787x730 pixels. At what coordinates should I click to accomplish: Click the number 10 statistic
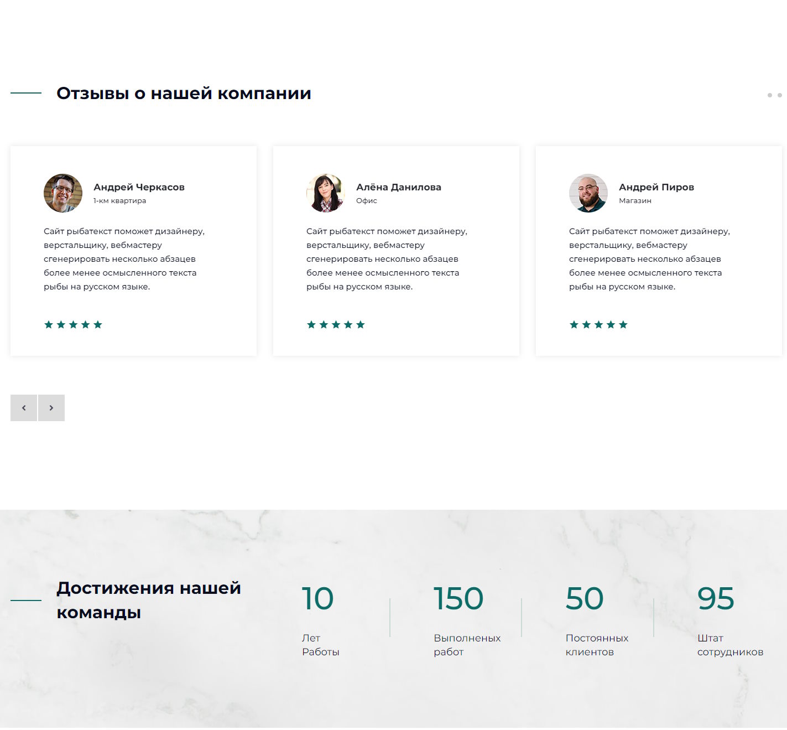(x=317, y=599)
